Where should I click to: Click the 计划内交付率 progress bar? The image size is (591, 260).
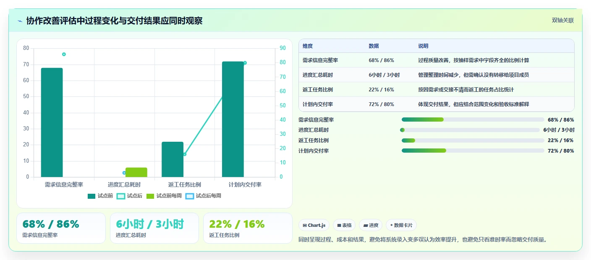point(473,151)
